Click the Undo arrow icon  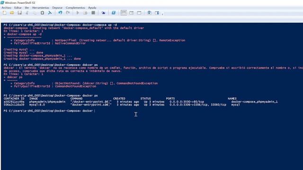(x=60, y=13)
